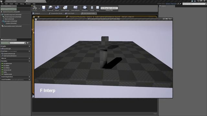Collapse the CapsuleComponent tree node
The width and height of the screenshot is (207, 116).
coord(1,15)
